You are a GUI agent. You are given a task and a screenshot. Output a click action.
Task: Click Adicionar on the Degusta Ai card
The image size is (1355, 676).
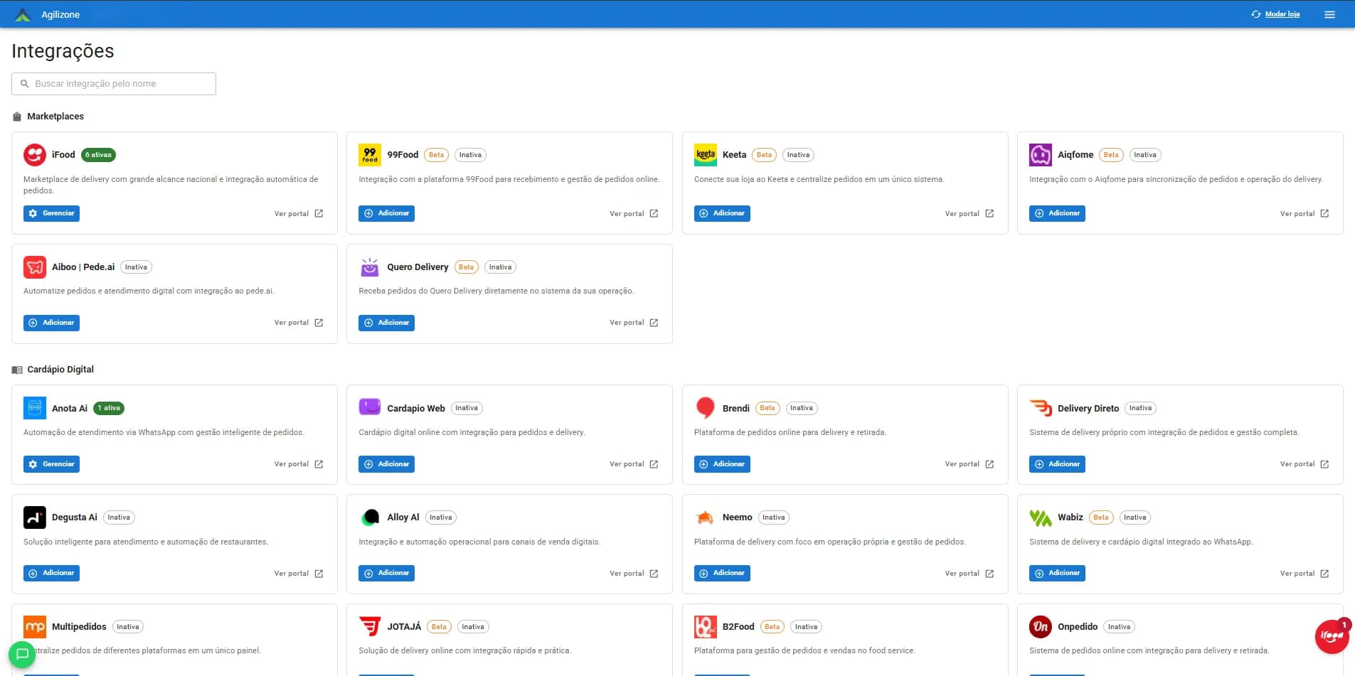point(51,573)
